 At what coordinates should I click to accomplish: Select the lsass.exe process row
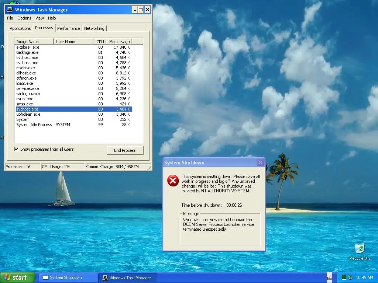click(x=73, y=83)
